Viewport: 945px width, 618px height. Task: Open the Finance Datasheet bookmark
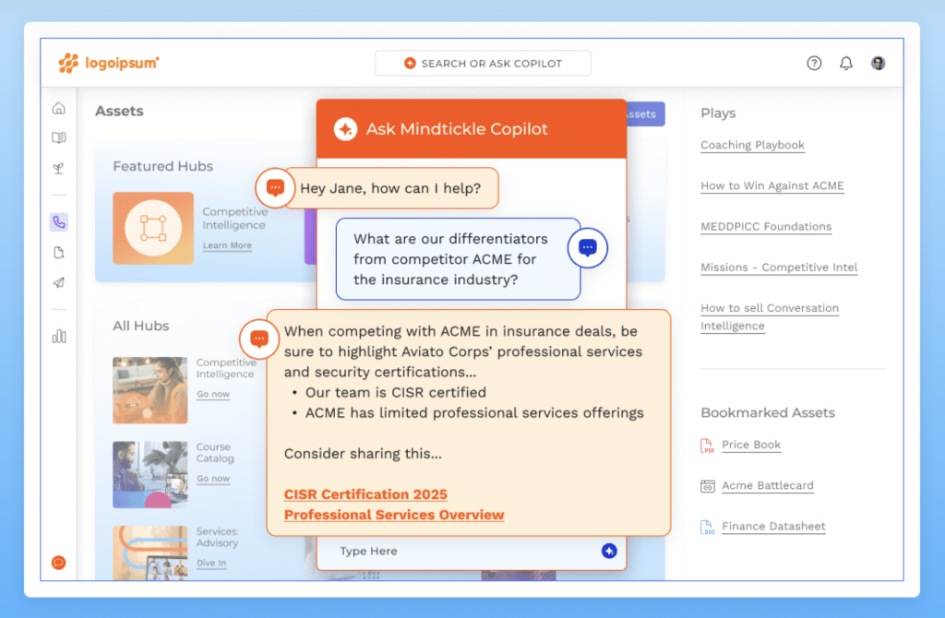(773, 526)
